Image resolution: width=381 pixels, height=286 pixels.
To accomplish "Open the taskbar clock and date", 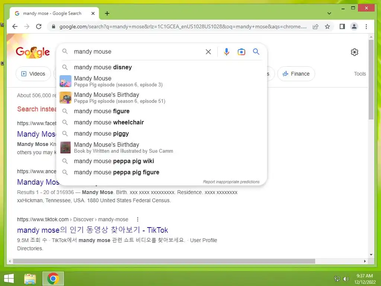I will (365, 279).
